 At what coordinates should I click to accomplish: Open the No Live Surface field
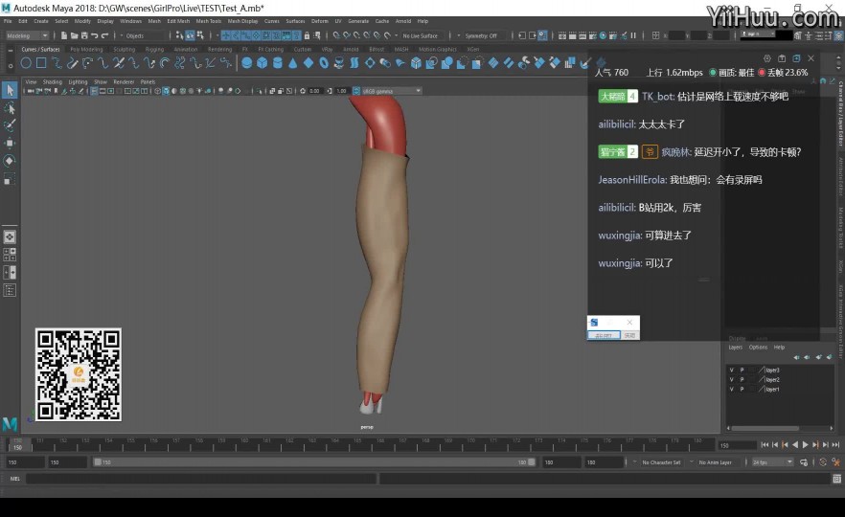click(423, 35)
